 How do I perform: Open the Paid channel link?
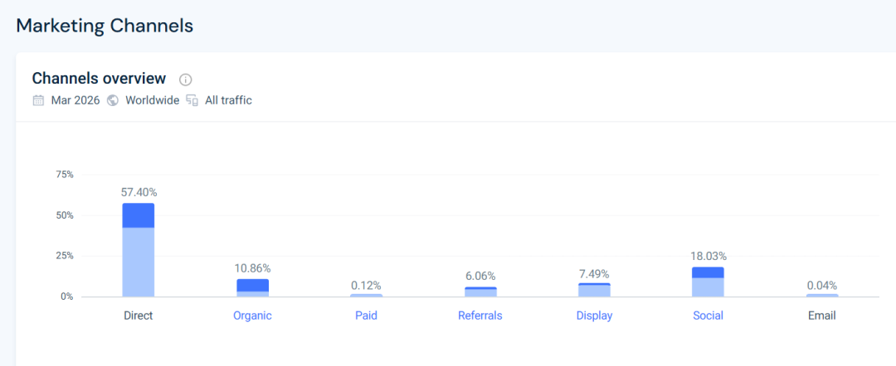click(366, 315)
